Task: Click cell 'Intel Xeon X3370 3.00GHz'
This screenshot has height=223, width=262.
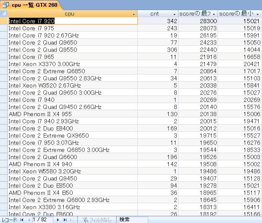Action: coord(73,64)
